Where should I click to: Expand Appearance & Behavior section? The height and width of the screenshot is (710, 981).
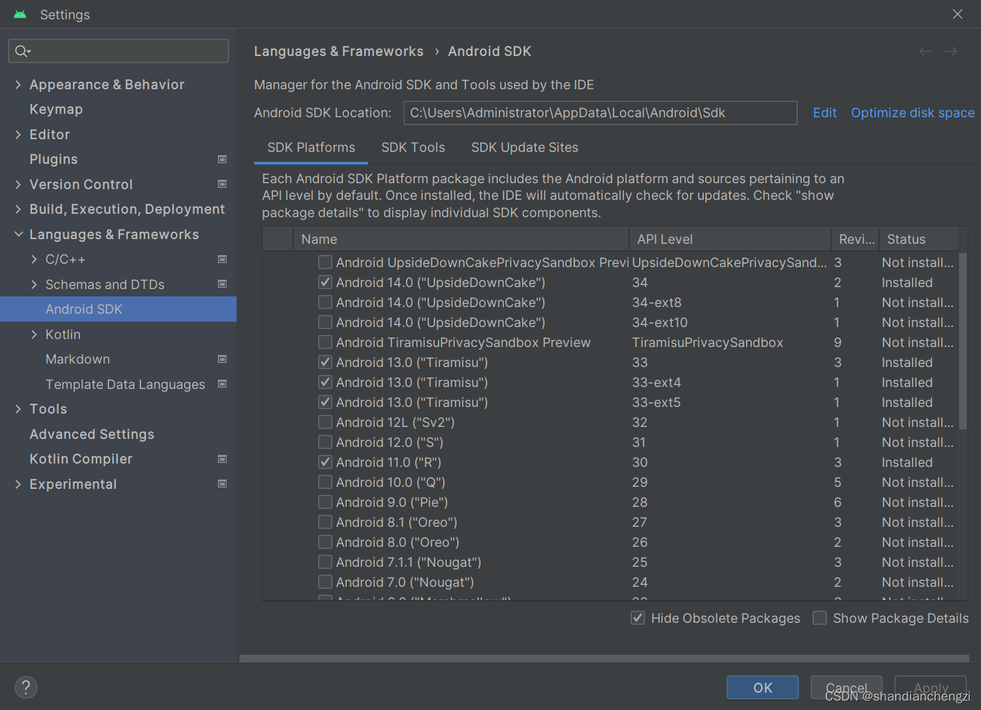(18, 85)
